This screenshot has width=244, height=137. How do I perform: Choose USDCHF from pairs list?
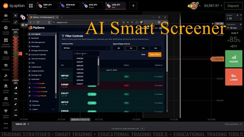[x=80, y=76]
